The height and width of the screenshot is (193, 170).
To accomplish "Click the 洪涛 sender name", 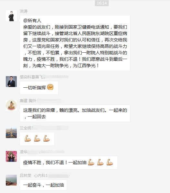I will click(x=24, y=11).
